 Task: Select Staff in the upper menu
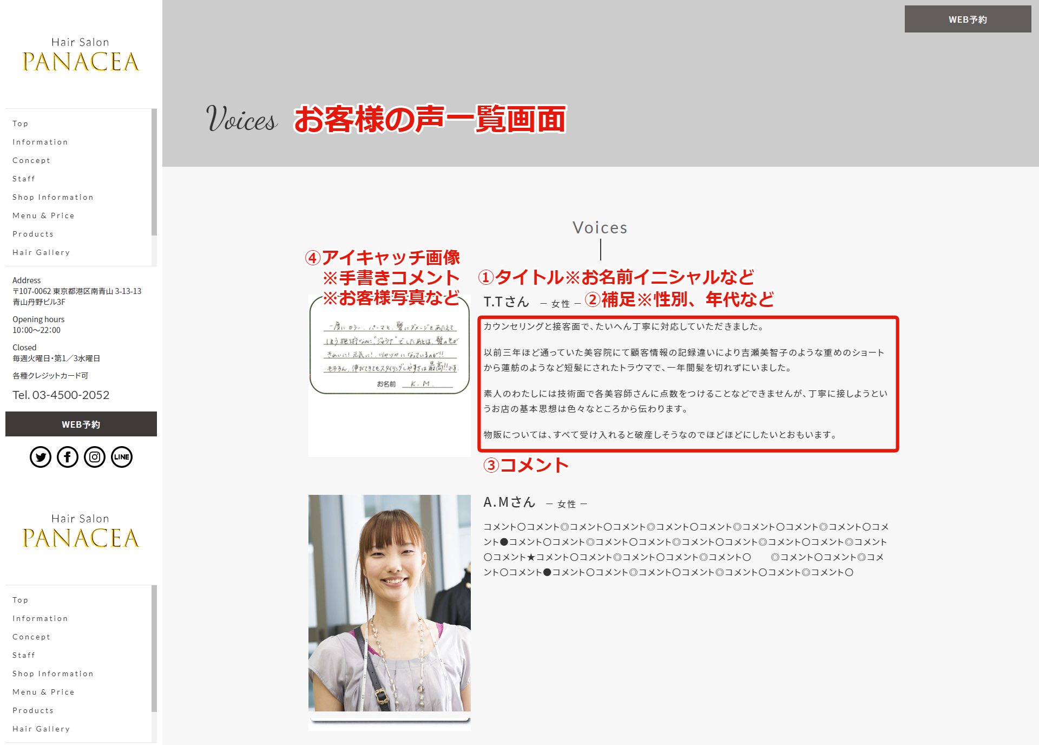24,179
